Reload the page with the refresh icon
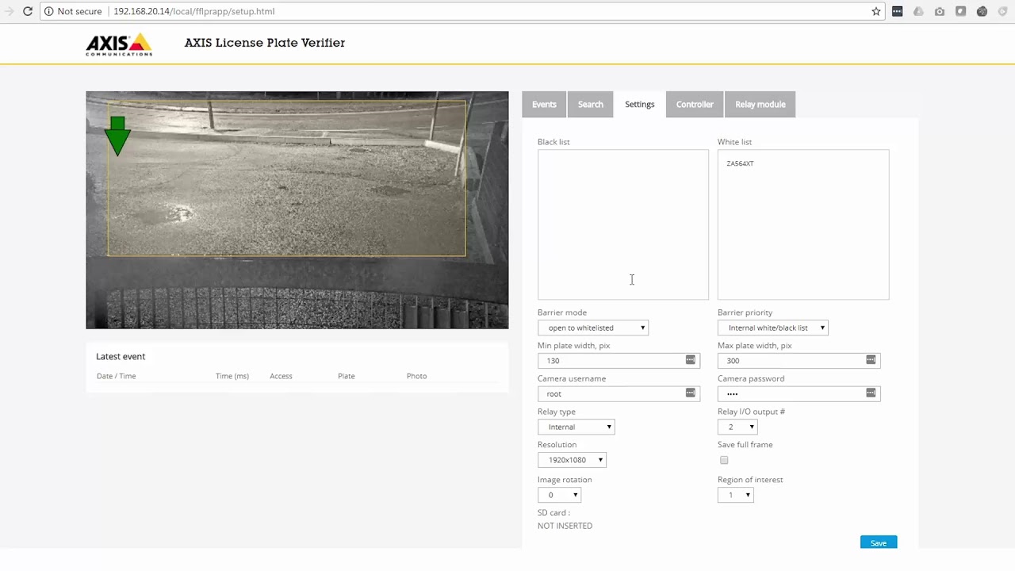Screen dimensions: 1015x571 click(x=28, y=11)
